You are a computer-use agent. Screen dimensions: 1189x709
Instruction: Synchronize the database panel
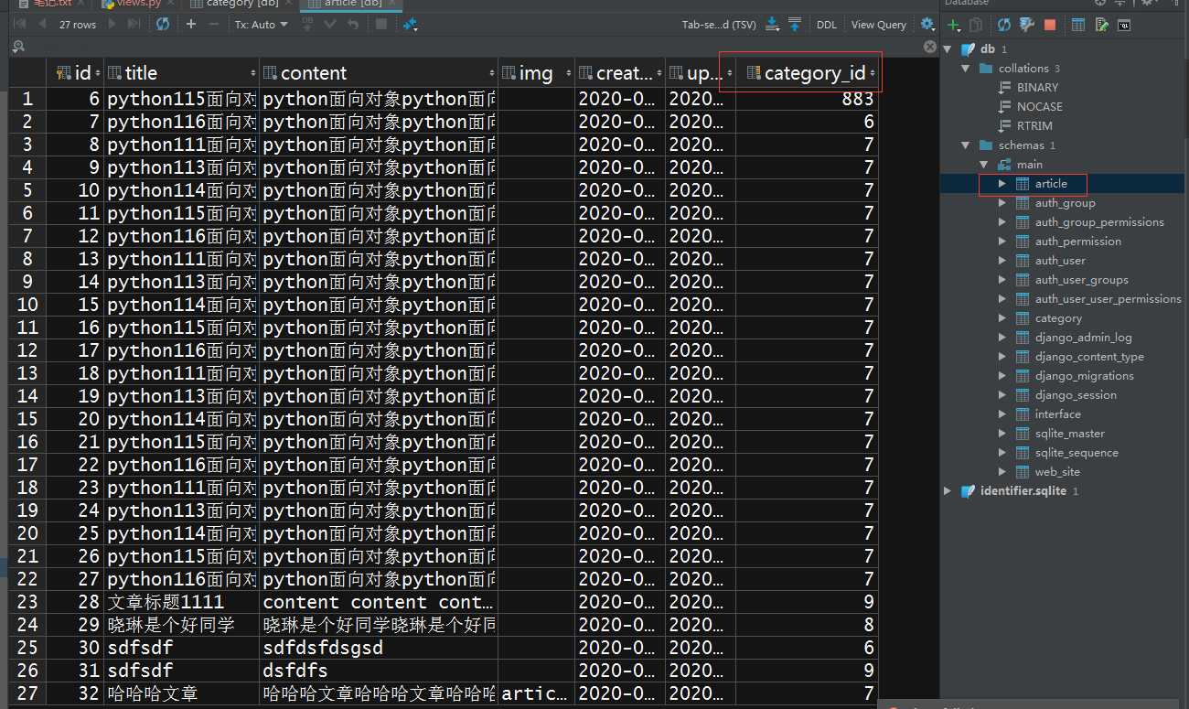pos(1004,26)
